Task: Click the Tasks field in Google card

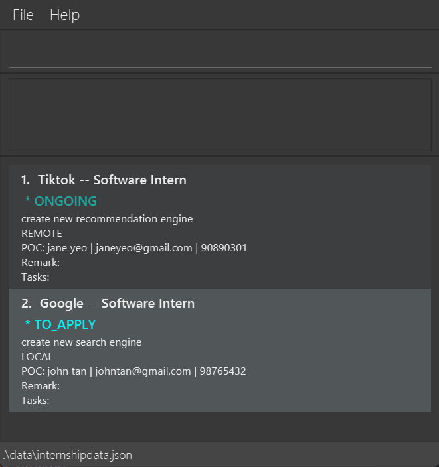Action: pyautogui.click(x=35, y=401)
